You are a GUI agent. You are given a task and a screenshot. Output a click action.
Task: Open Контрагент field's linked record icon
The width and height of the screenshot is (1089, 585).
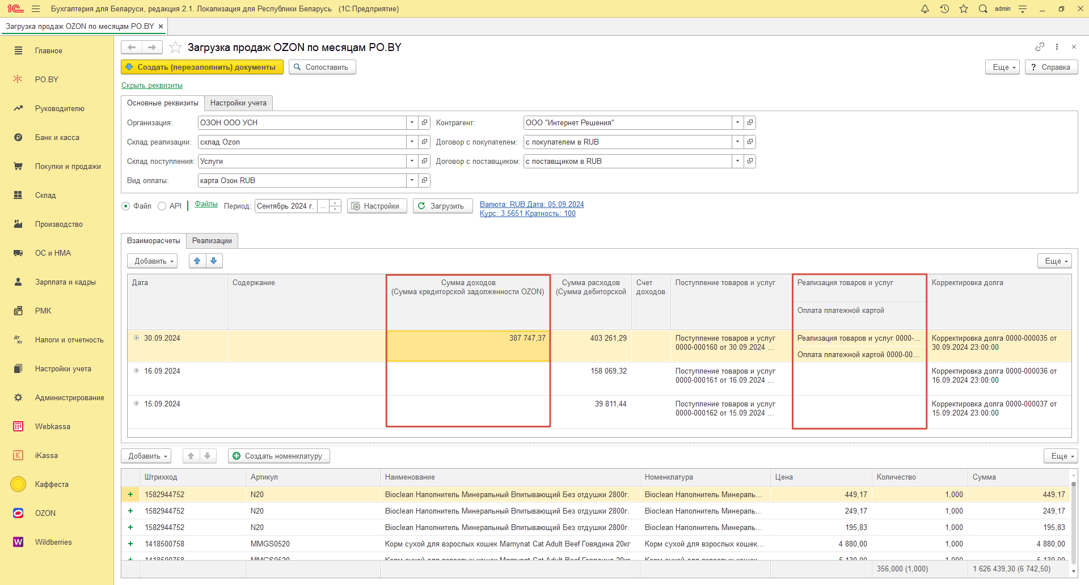coord(750,122)
